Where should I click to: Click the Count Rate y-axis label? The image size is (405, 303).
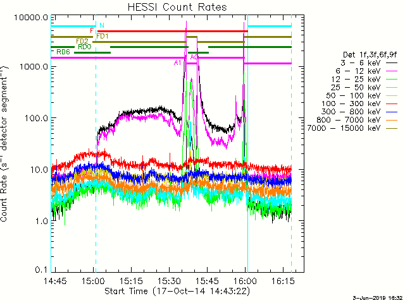click(4, 144)
